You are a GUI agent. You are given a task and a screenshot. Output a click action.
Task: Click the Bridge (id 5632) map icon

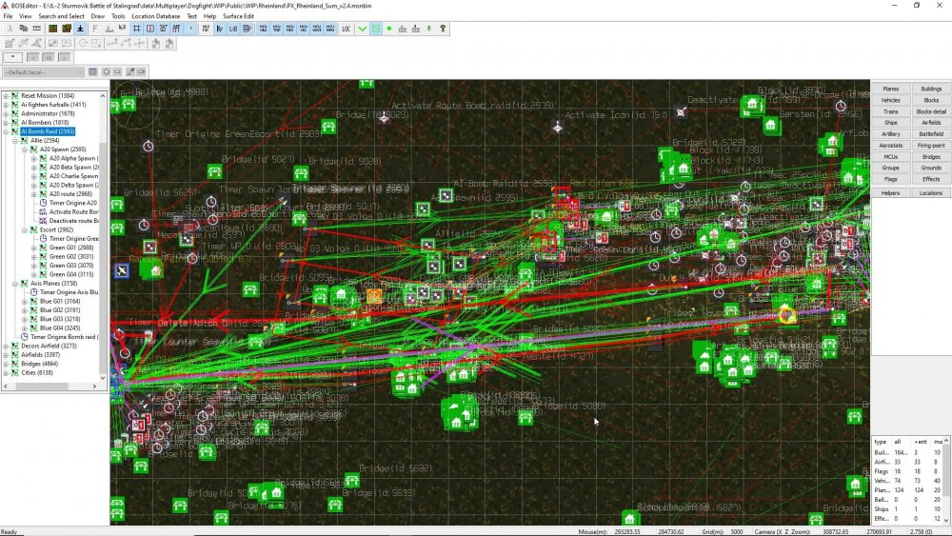coord(350,478)
